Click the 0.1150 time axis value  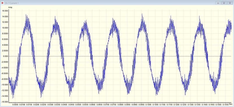(x=170, y=105)
